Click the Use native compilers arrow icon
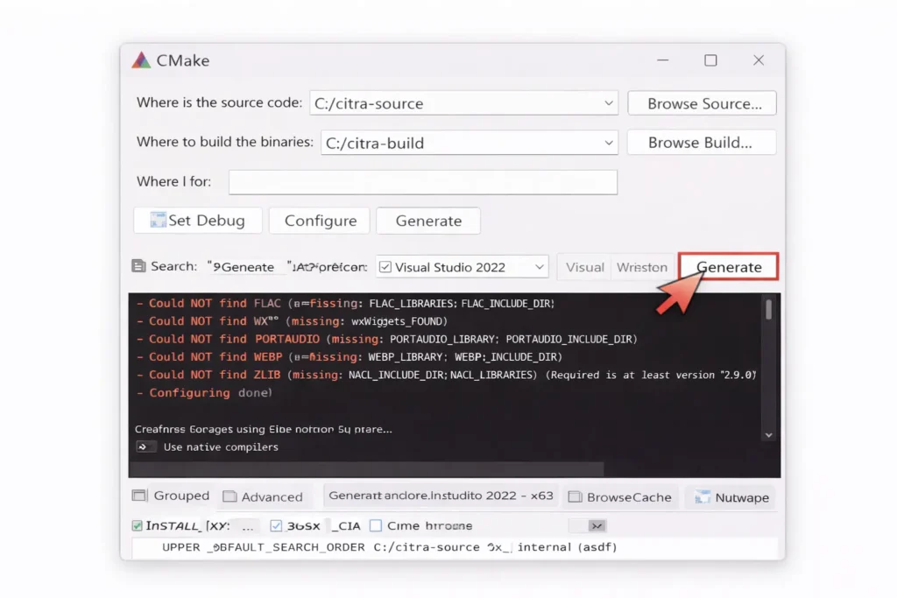The image size is (897, 598). coord(145,447)
